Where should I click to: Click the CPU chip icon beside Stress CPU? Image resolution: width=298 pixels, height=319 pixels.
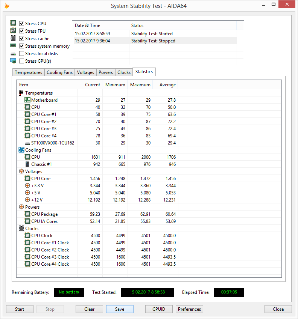(x=13, y=23)
